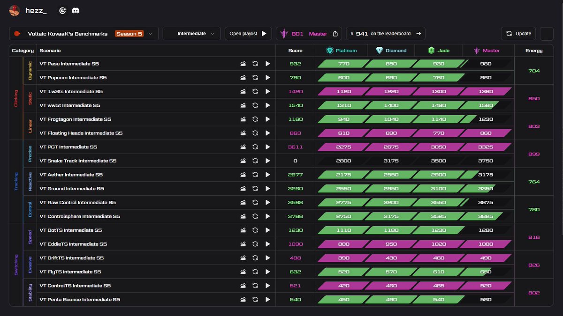Click the blank square button right of Update
The height and width of the screenshot is (316, 563).
[x=547, y=34]
